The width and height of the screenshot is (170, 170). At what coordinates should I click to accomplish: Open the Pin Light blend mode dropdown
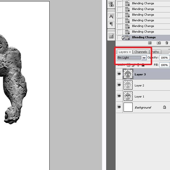[144, 58]
